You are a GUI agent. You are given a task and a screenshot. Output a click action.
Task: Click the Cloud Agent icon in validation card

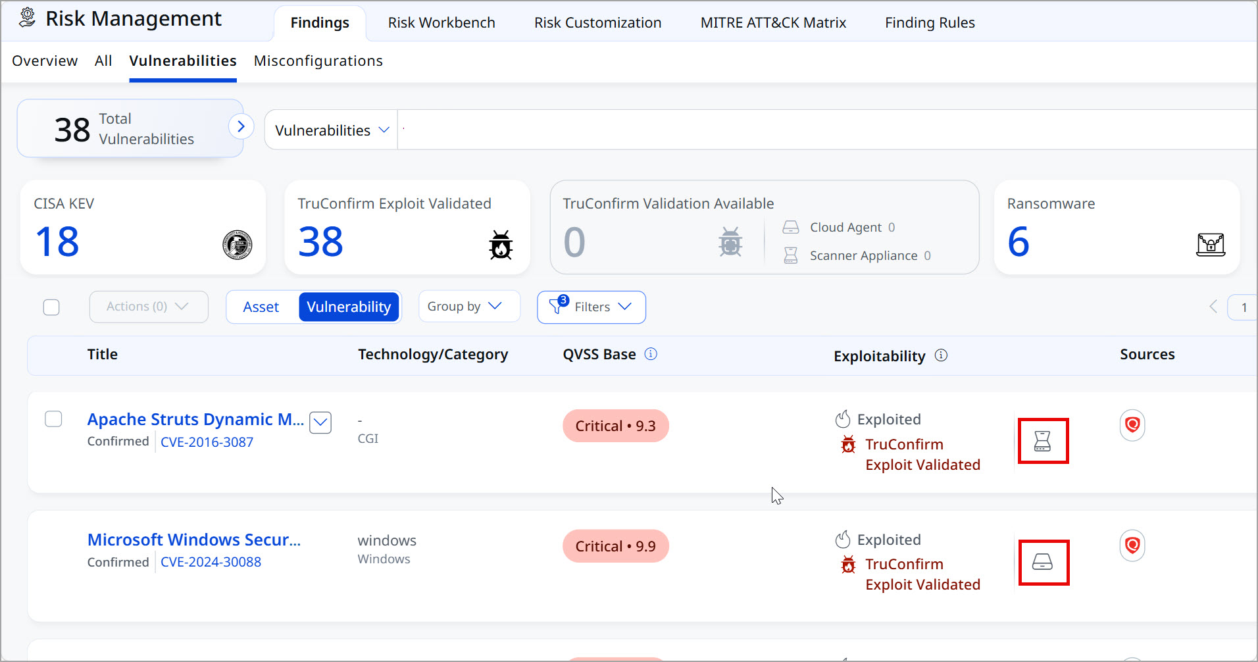(791, 228)
